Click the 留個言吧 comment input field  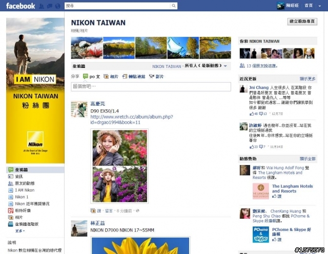(x=151, y=86)
